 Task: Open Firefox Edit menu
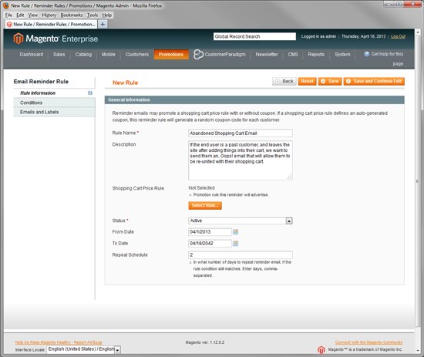click(20, 15)
